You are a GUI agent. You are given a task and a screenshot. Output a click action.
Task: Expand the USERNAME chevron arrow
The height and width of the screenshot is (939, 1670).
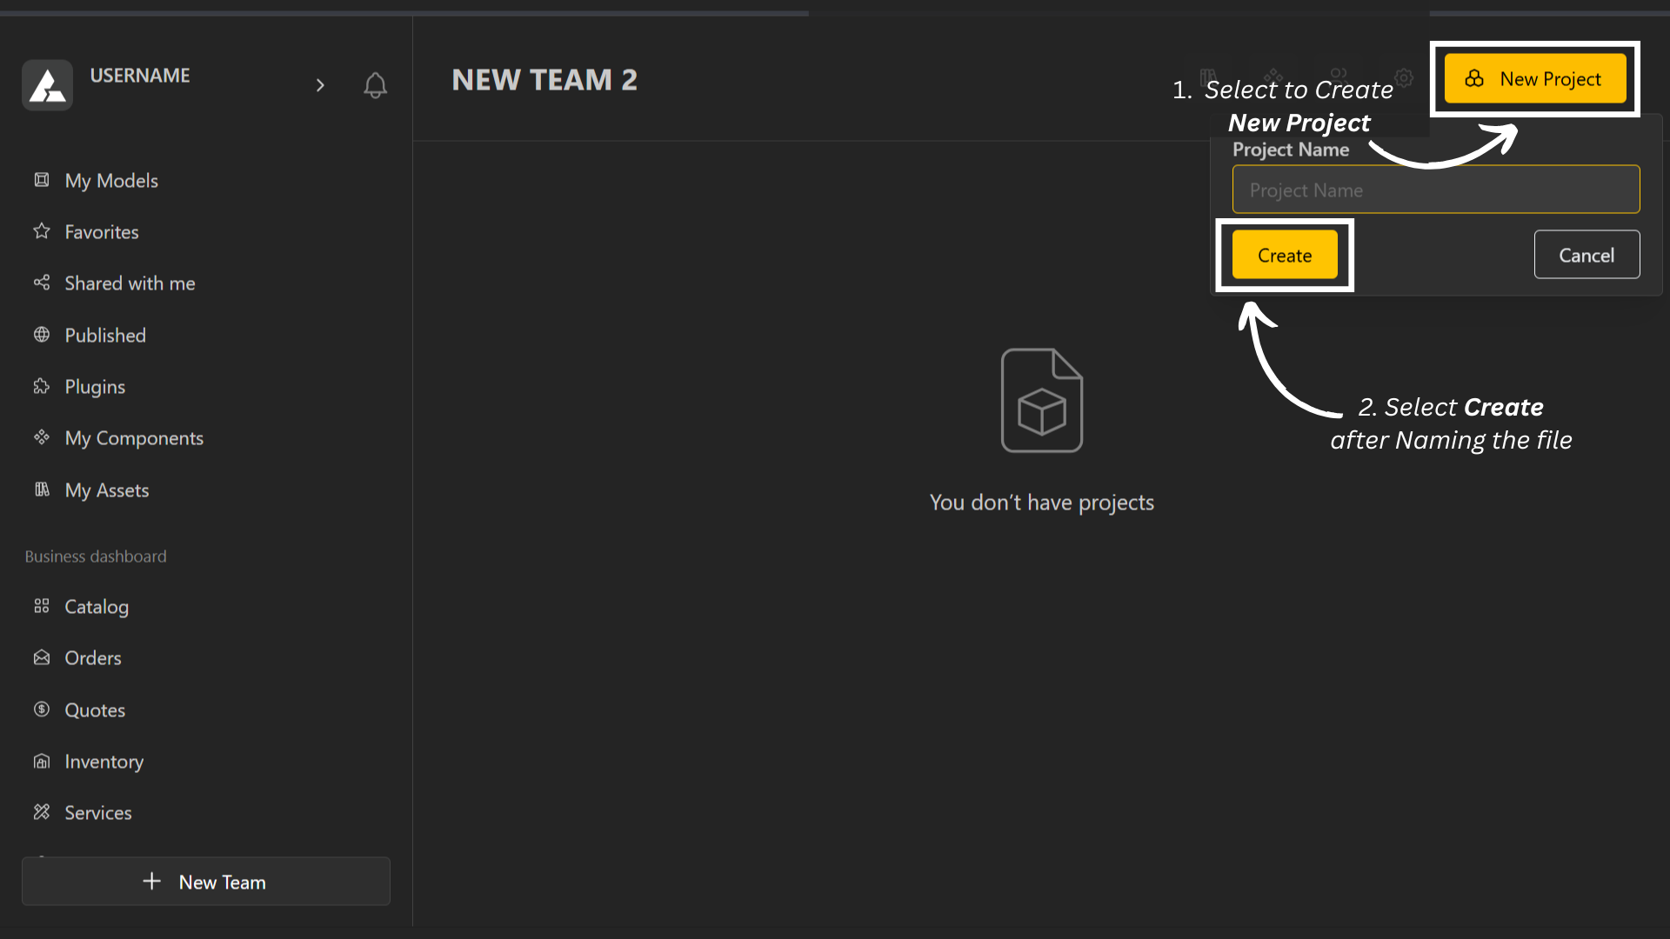pyautogui.click(x=320, y=85)
